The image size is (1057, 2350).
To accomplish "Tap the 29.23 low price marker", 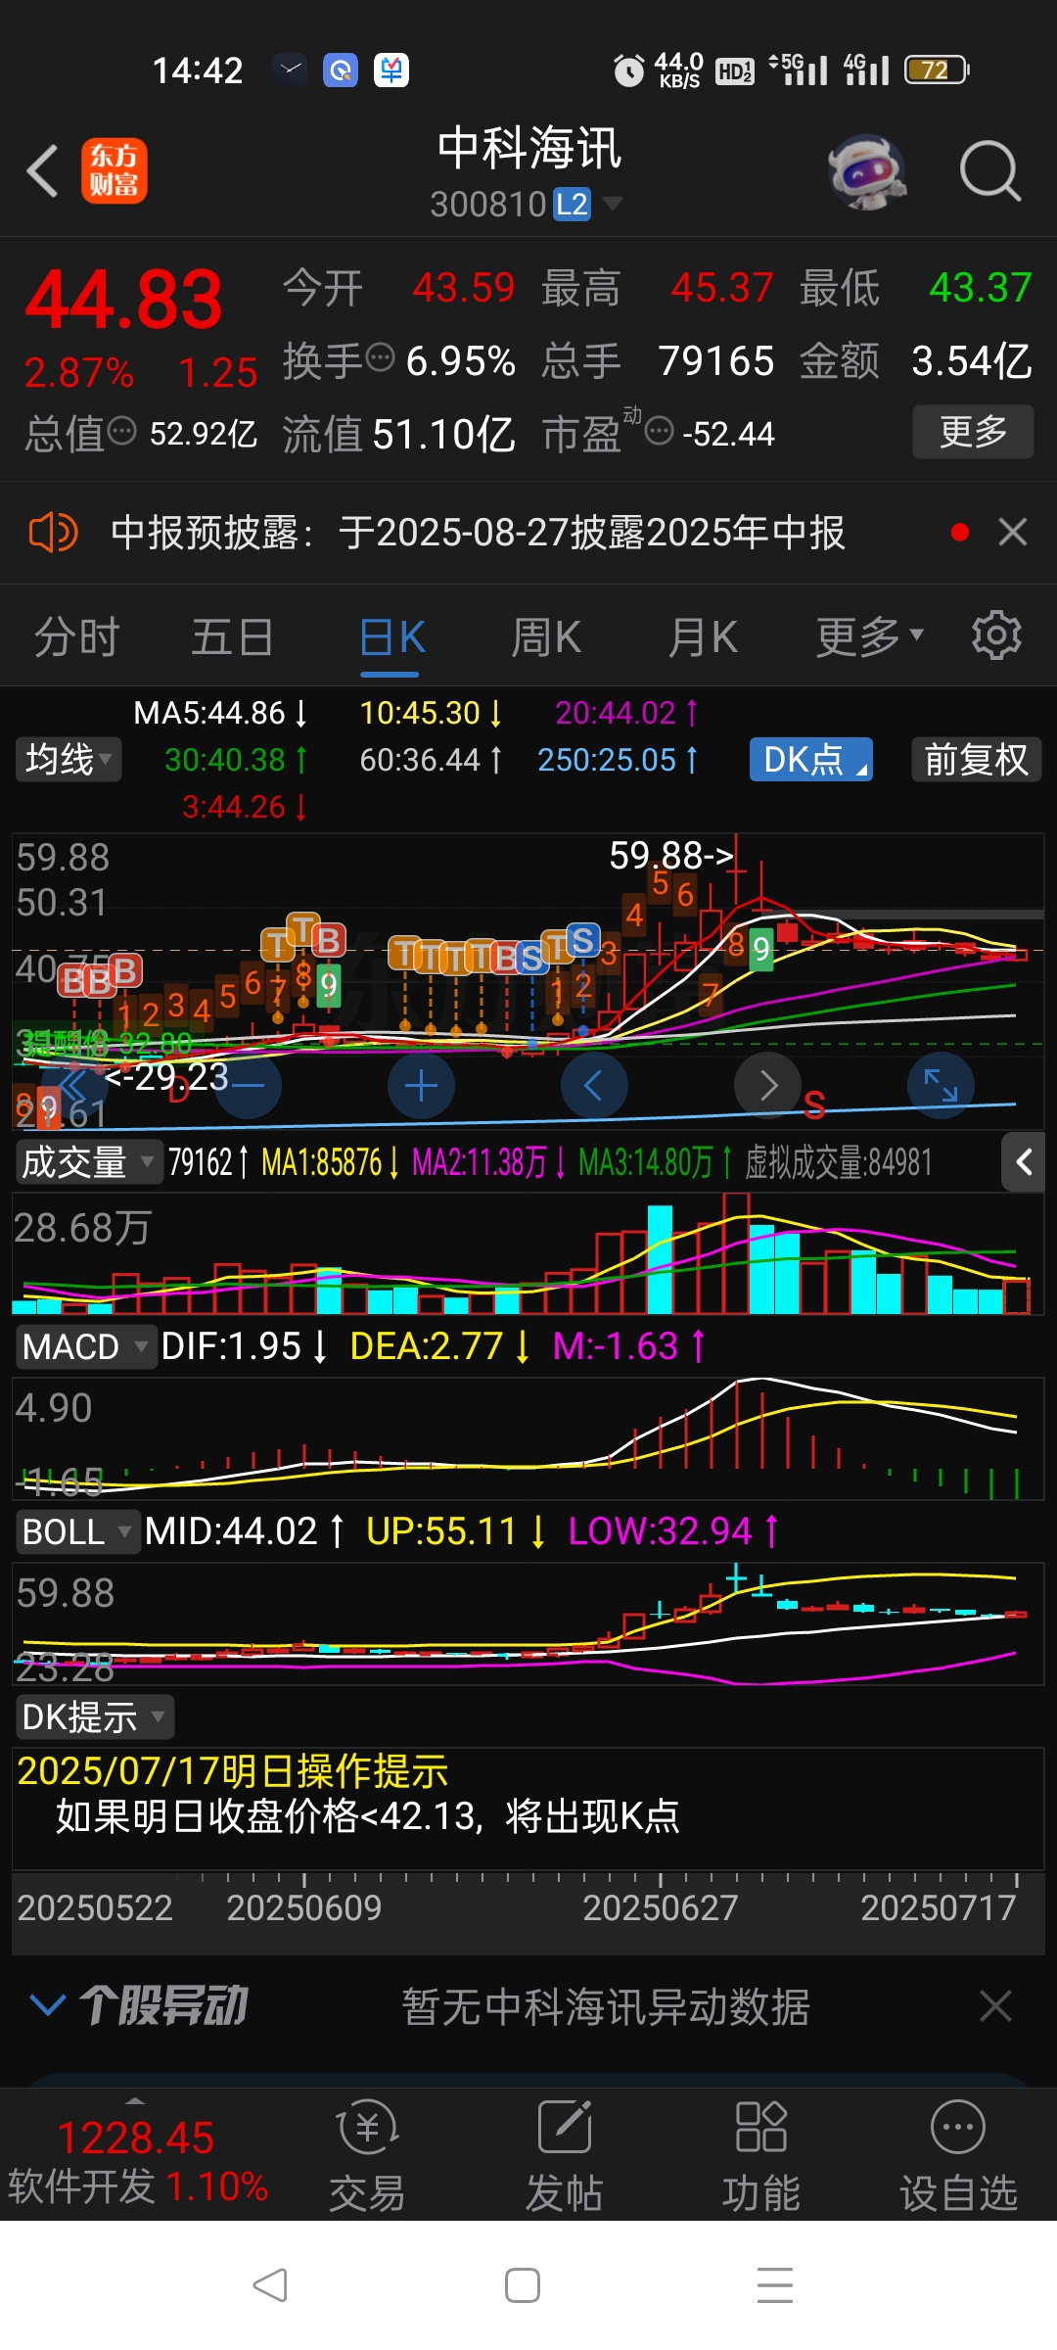I will pos(166,1077).
